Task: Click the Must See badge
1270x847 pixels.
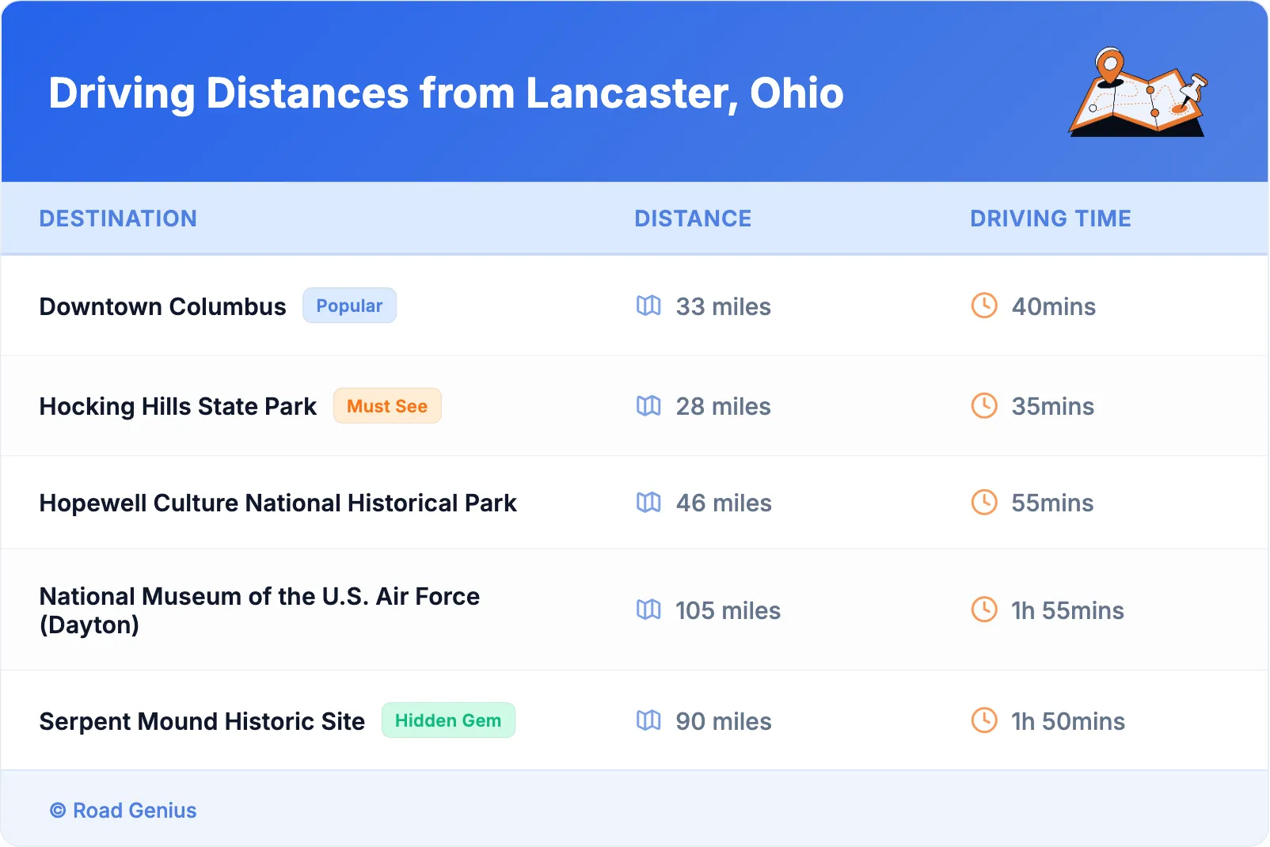Action: 387,406
